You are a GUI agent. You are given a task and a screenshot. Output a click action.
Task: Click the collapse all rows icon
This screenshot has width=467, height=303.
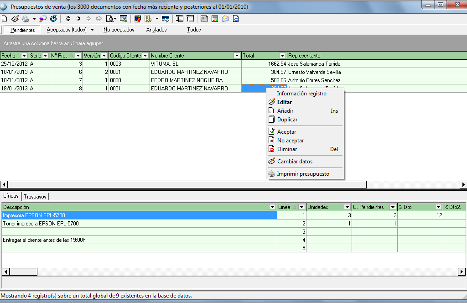[x=190, y=19]
